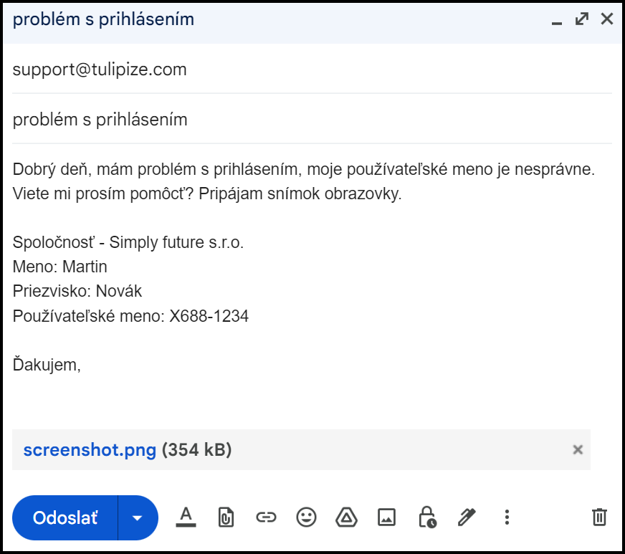625x554 pixels.
Task: Insert signature with the pen icon
Action: click(x=467, y=517)
